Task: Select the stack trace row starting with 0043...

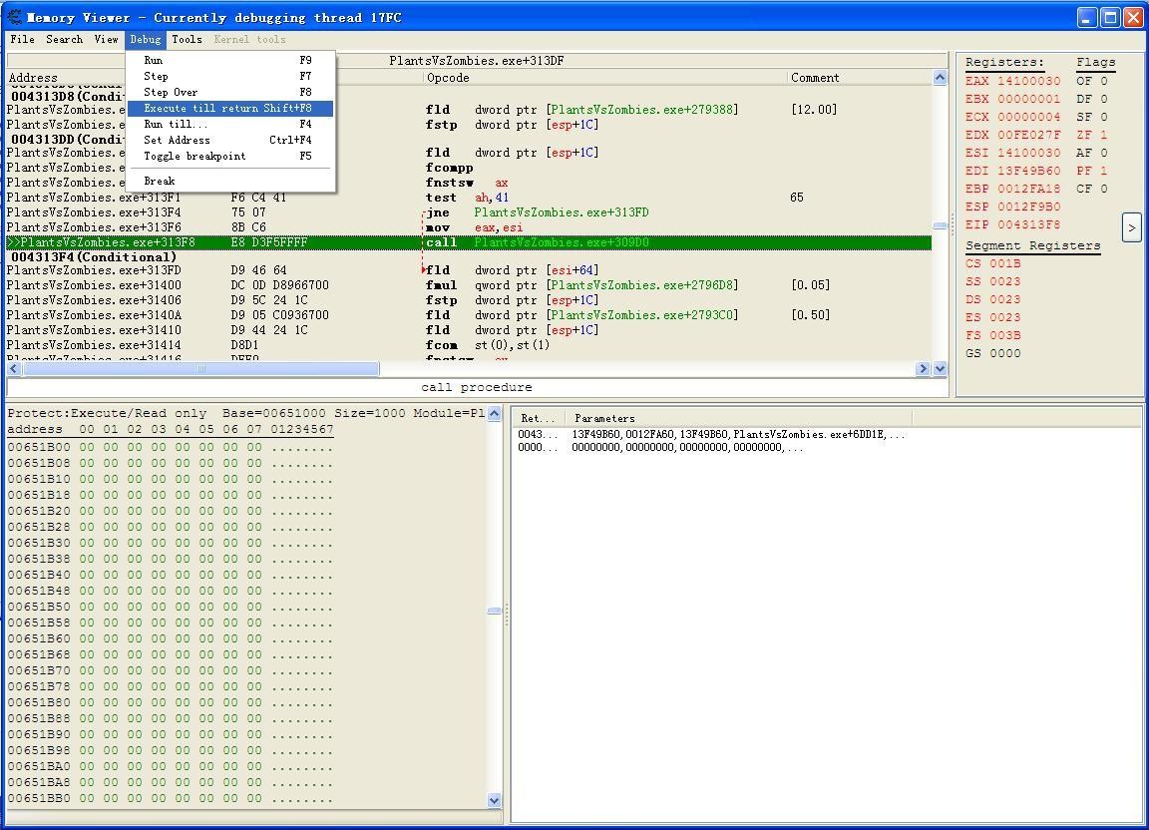Action: click(x=711, y=435)
